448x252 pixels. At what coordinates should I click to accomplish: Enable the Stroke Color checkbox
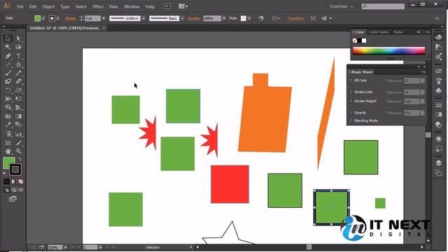tap(351, 92)
